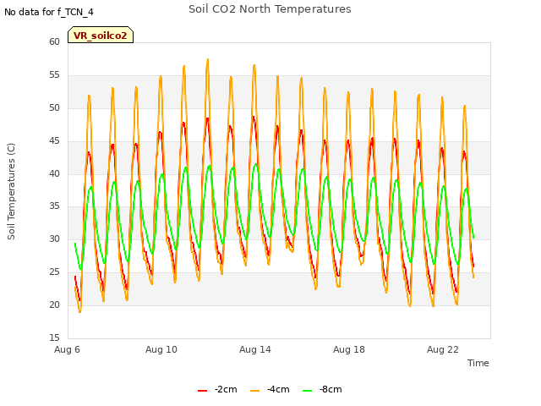Click the Aug 14 x-axis tick label
The image size is (541, 406).
click(255, 349)
